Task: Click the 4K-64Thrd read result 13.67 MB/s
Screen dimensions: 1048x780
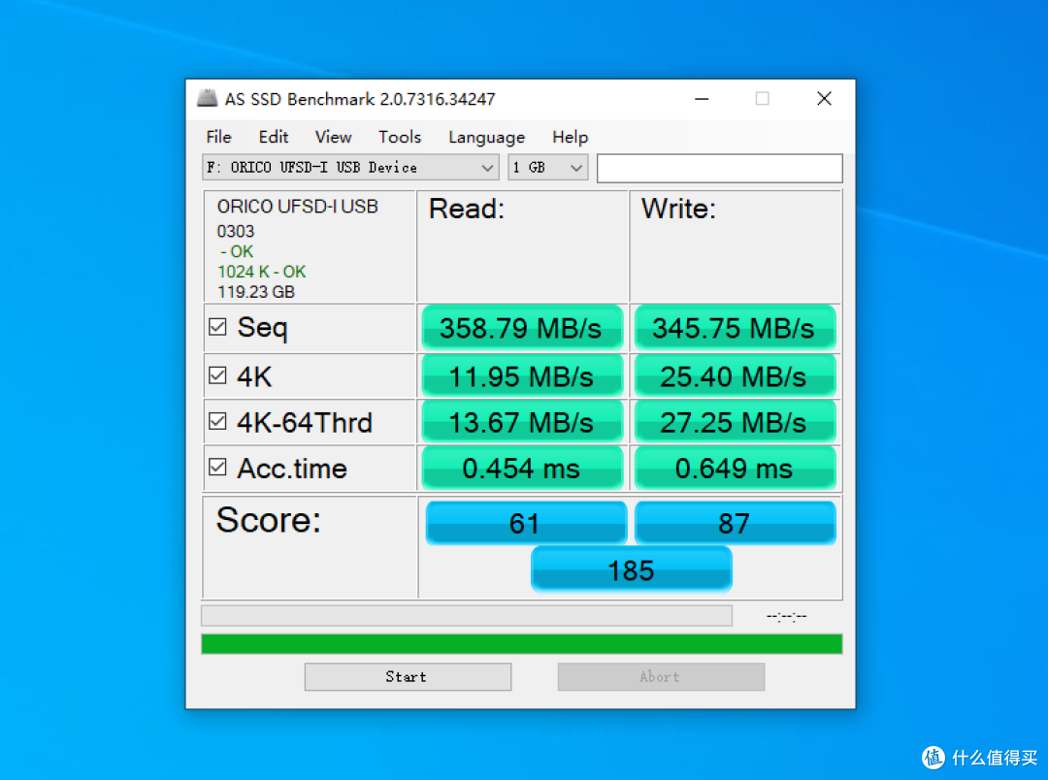Action: coord(522,422)
